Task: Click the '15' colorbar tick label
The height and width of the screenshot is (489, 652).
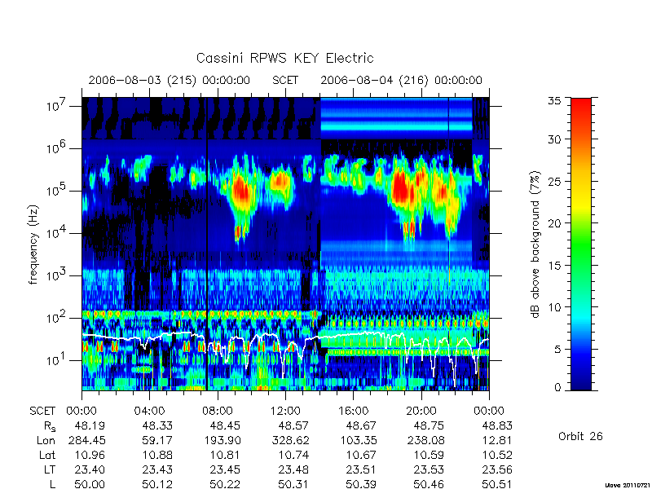Action: point(554,266)
